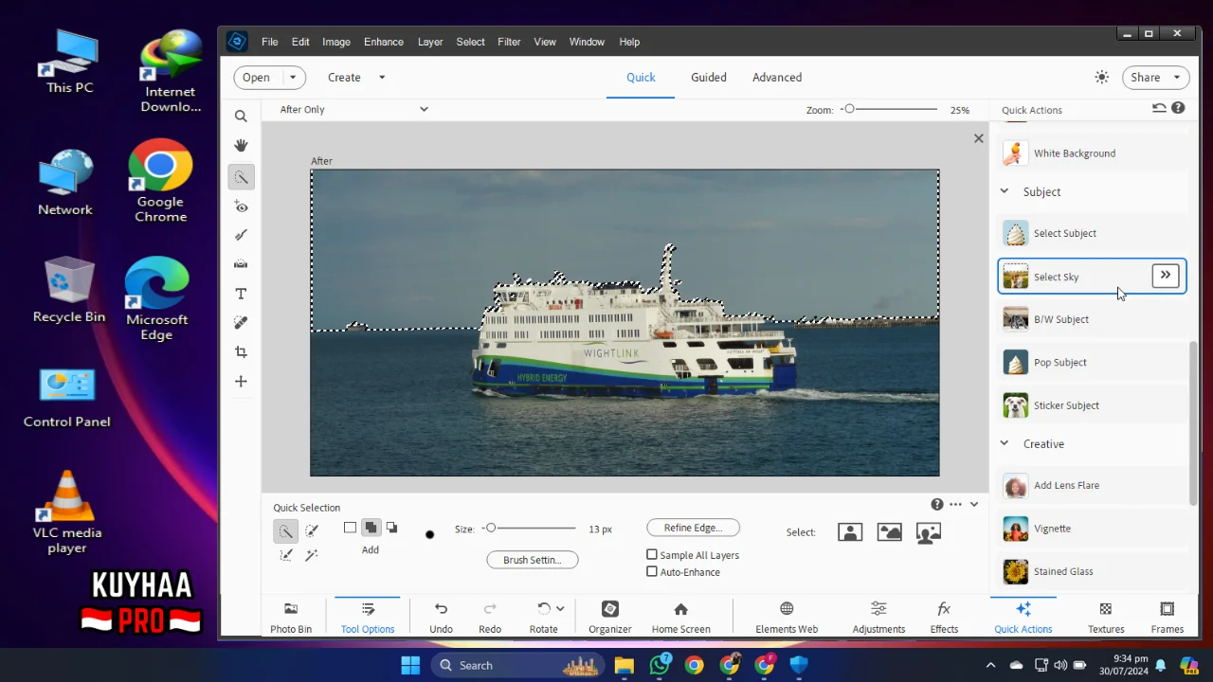Collapse the Subject section
This screenshot has width=1213, height=682.
click(1005, 191)
